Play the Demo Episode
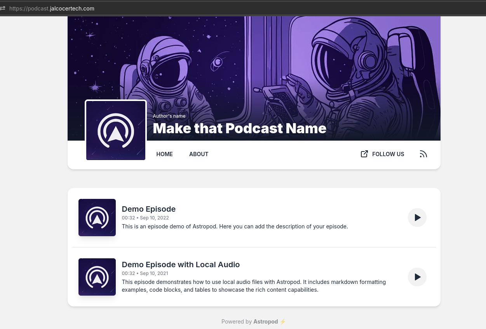Image resolution: width=486 pixels, height=329 pixels. click(417, 218)
